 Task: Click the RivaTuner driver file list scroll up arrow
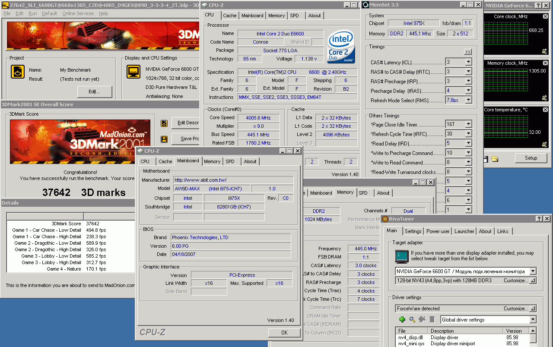pyautogui.click(x=533, y=331)
